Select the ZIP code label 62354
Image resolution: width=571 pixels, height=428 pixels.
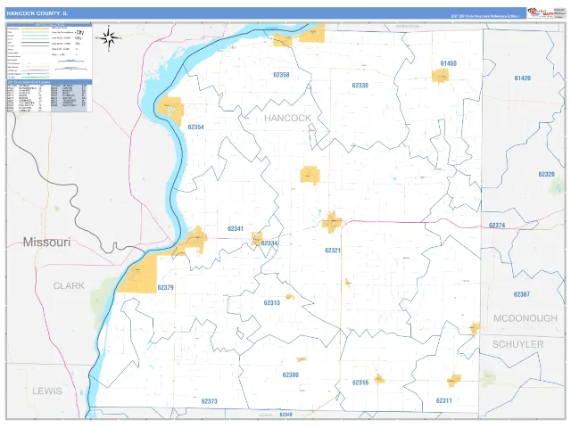(x=196, y=127)
